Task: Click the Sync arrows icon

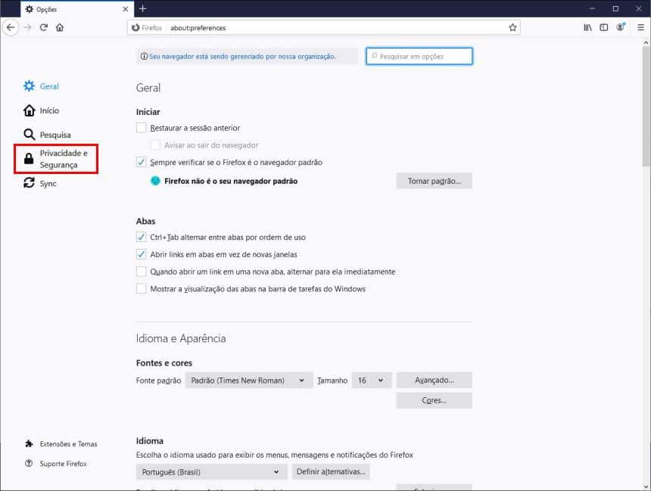Action: [x=29, y=182]
